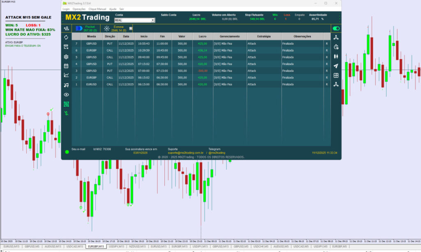Viewport: 421px width, 252px height.
Task: Click the paper plane send icon
Action: point(336,66)
